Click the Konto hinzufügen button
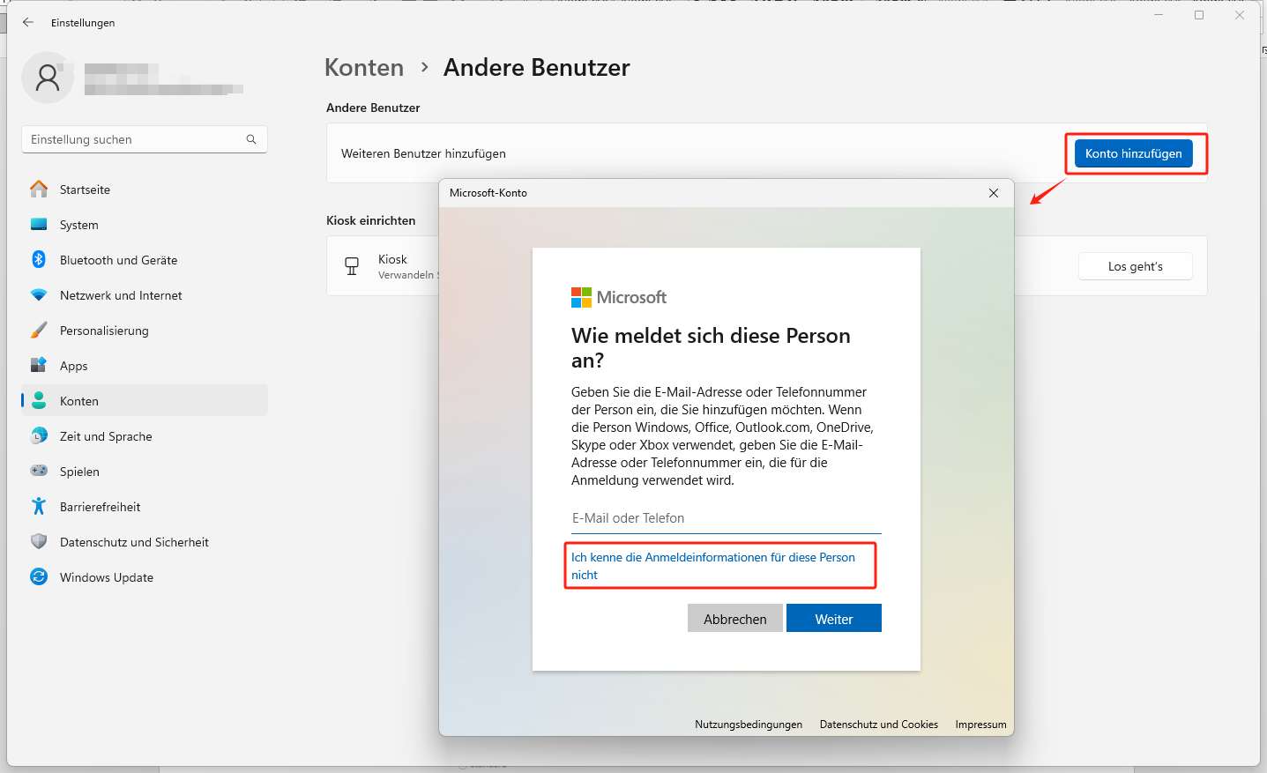The height and width of the screenshot is (773, 1267). tap(1133, 153)
